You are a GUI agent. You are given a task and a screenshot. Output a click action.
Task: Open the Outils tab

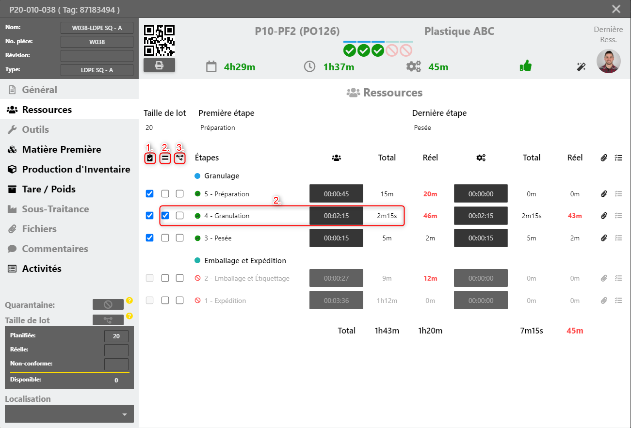pos(69,129)
